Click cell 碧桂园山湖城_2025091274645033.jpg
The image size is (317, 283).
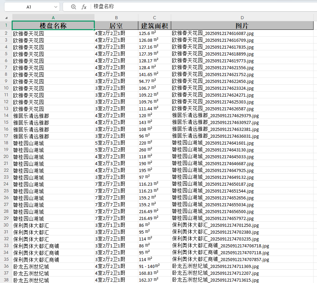coord(242,157)
